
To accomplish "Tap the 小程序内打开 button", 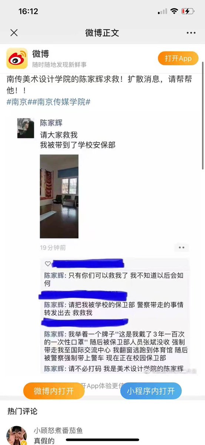I will coord(151,391).
